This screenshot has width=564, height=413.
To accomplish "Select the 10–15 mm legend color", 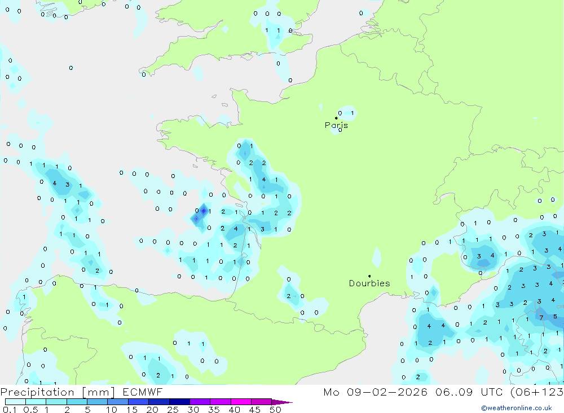I will click(x=118, y=402).
